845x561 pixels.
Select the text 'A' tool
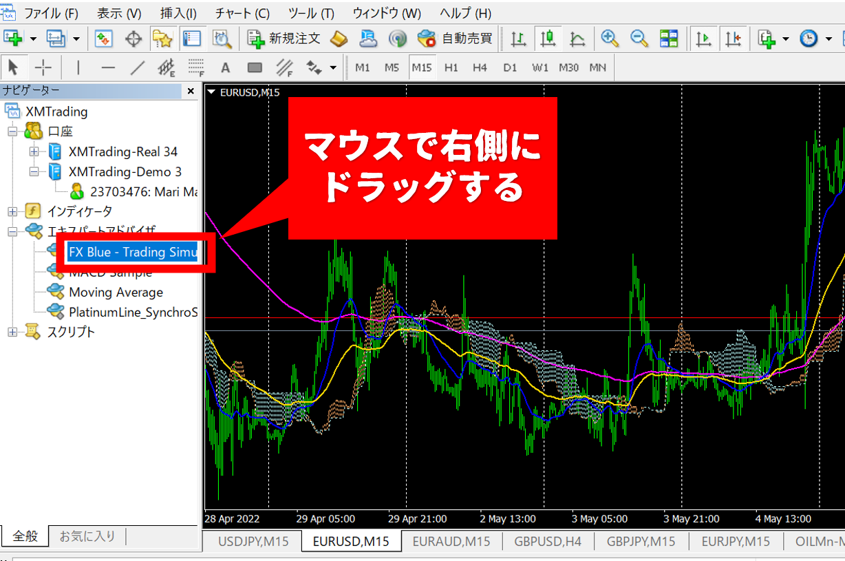[225, 67]
